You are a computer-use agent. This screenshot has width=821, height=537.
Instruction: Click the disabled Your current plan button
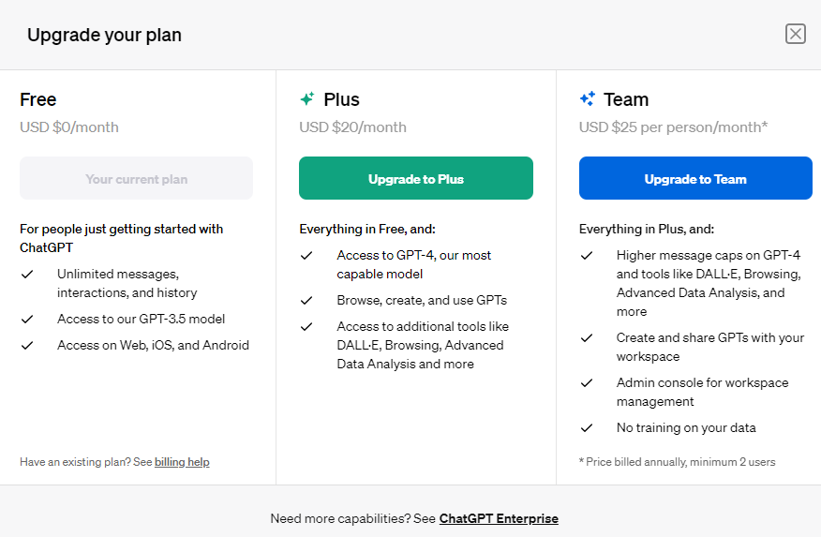137,179
